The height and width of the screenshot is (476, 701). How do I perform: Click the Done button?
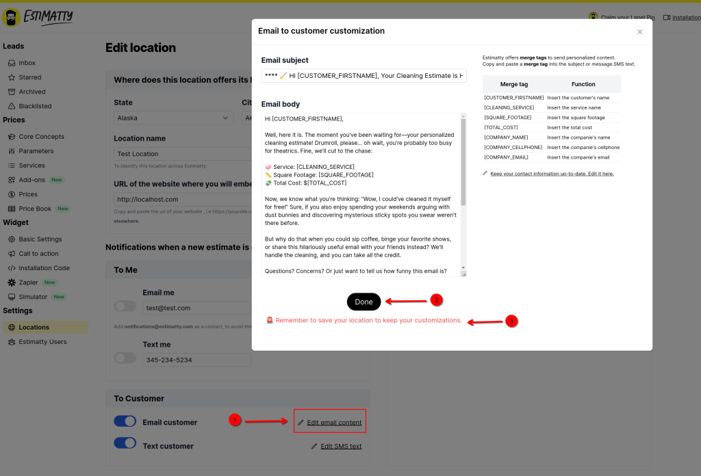point(364,302)
